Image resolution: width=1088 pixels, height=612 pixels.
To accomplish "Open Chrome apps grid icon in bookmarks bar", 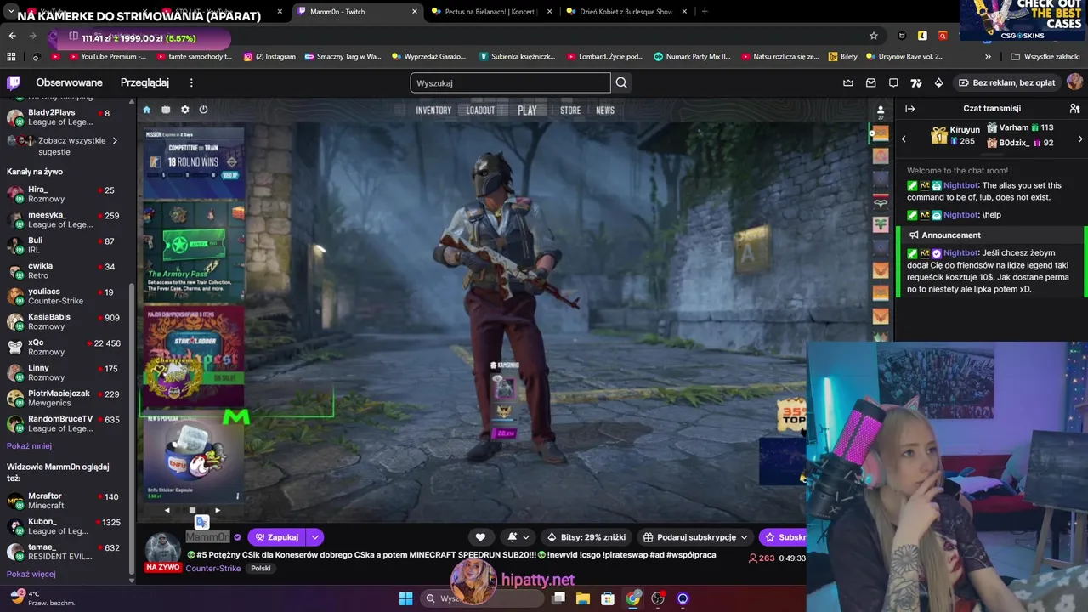I will [11, 57].
